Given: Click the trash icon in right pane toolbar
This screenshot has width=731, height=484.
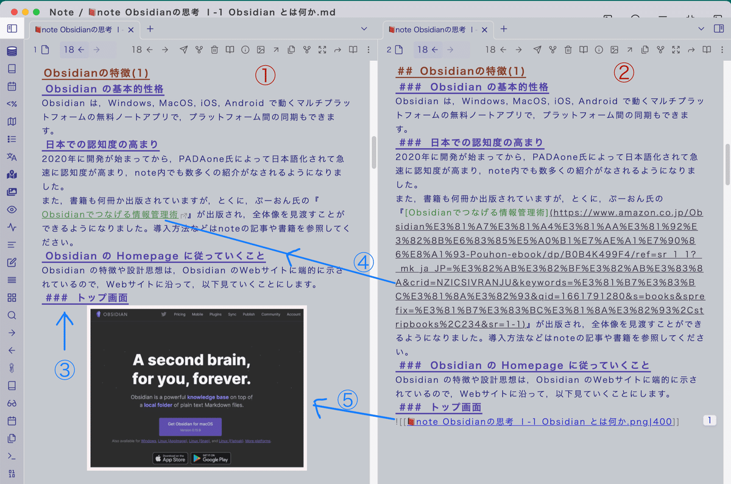Looking at the screenshot, I should click(568, 50).
